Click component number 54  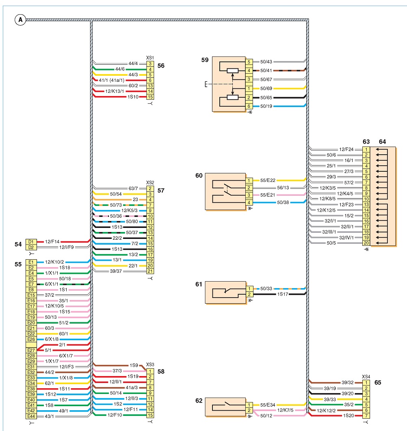(18, 244)
